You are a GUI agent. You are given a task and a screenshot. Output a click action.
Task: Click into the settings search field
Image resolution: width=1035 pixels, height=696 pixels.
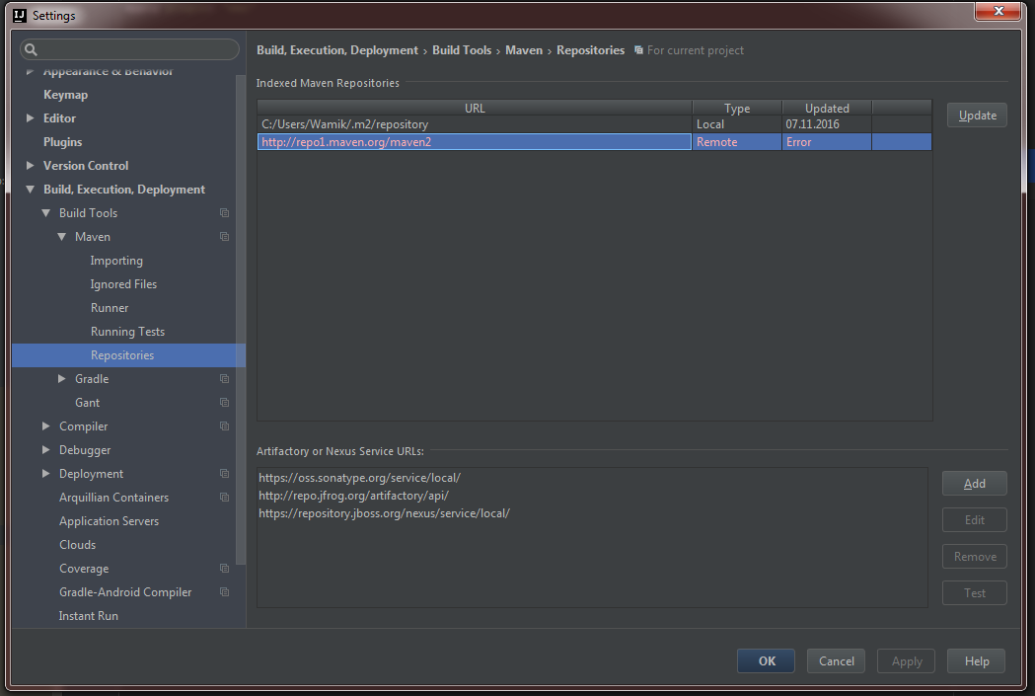click(x=130, y=49)
